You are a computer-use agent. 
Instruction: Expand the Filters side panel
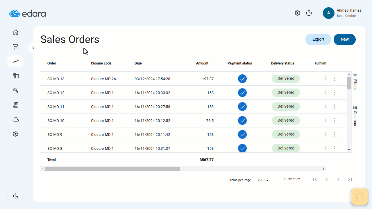(355, 82)
